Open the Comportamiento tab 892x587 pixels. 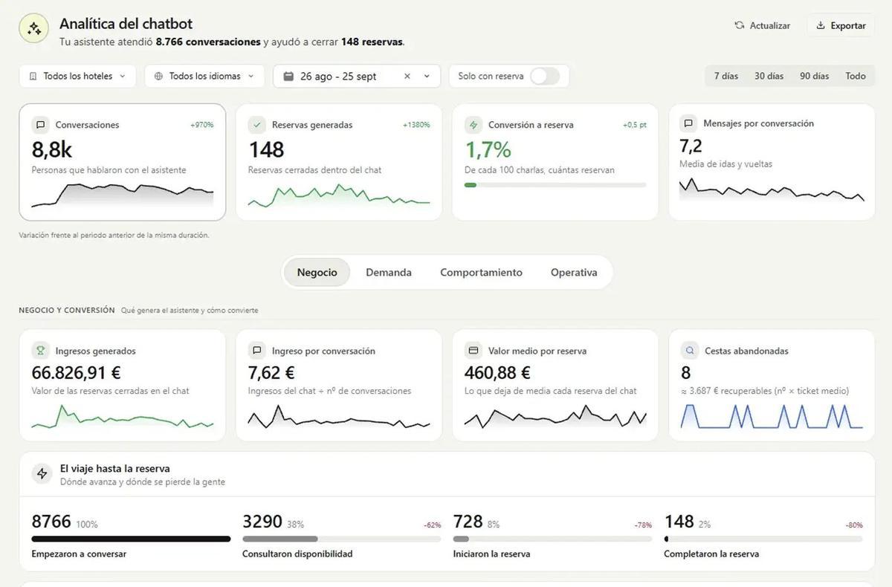point(481,273)
